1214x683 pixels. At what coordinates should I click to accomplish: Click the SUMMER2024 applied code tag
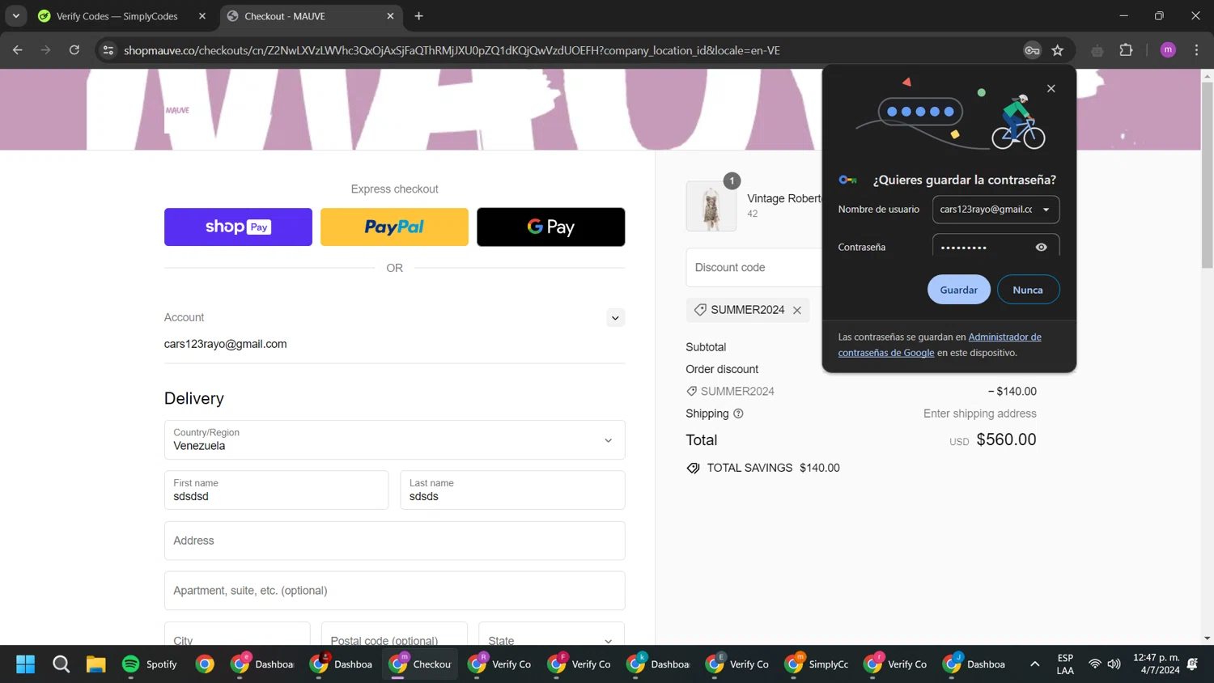coord(748,310)
